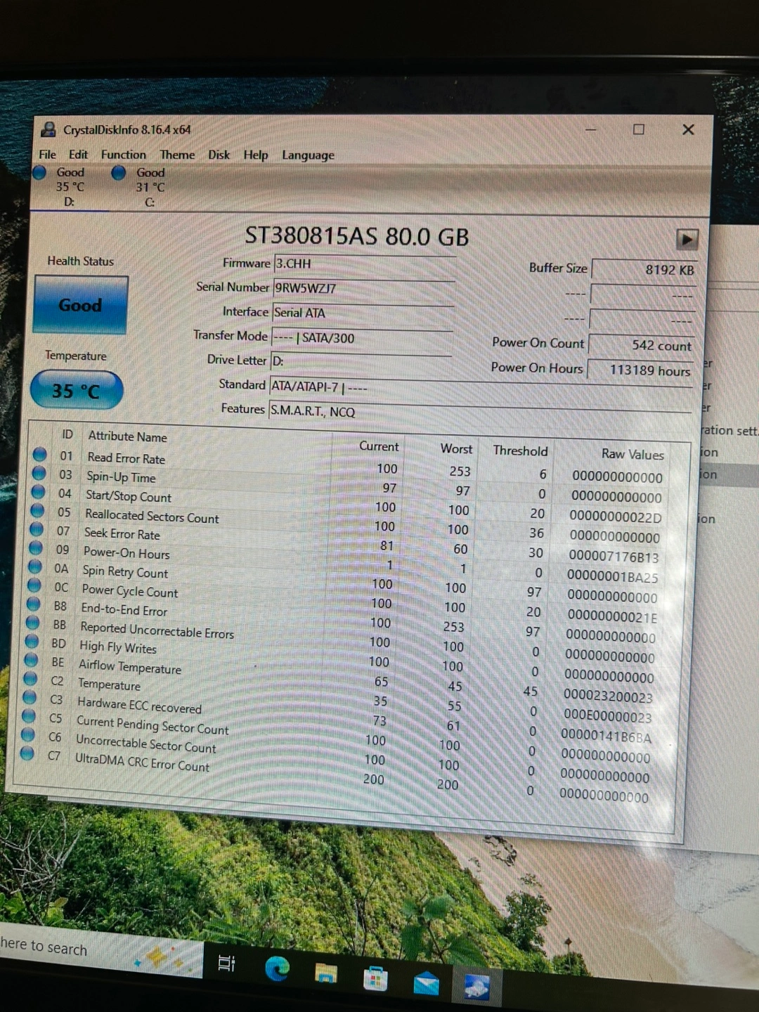Image resolution: width=759 pixels, height=1012 pixels.
Task: Open the Help menu
Action: (x=255, y=155)
